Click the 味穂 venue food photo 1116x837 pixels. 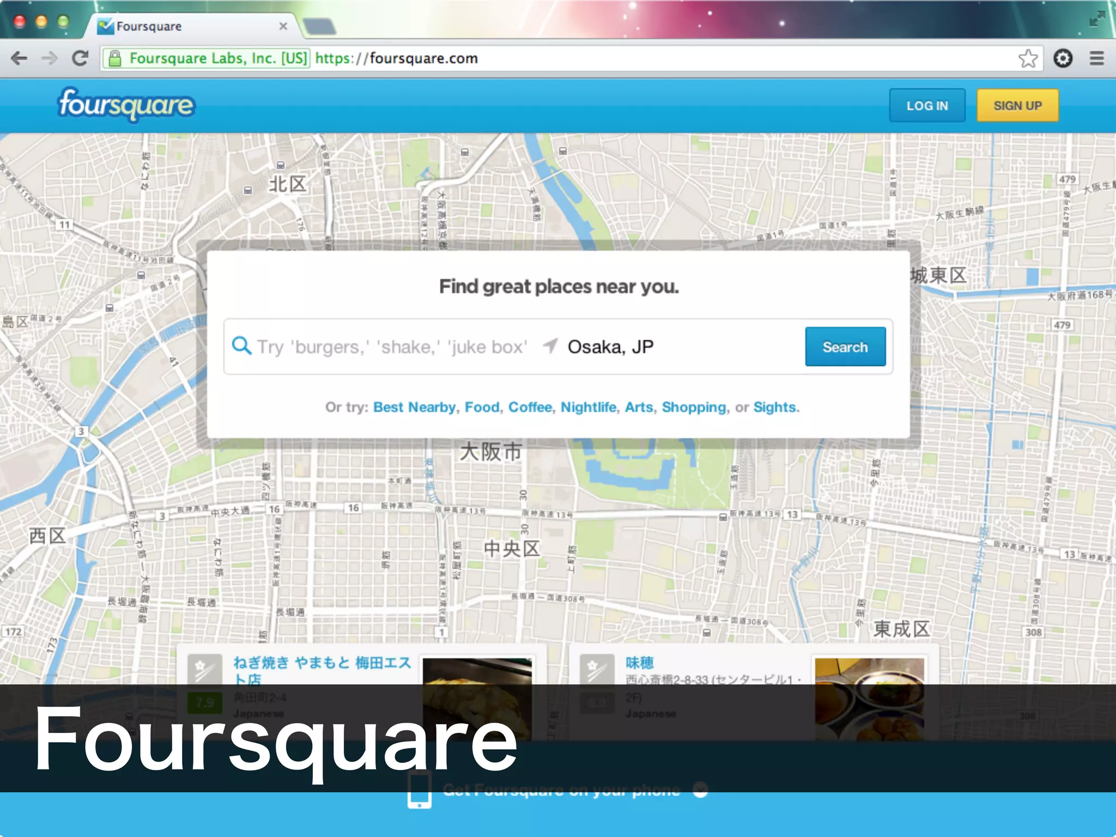click(869, 699)
